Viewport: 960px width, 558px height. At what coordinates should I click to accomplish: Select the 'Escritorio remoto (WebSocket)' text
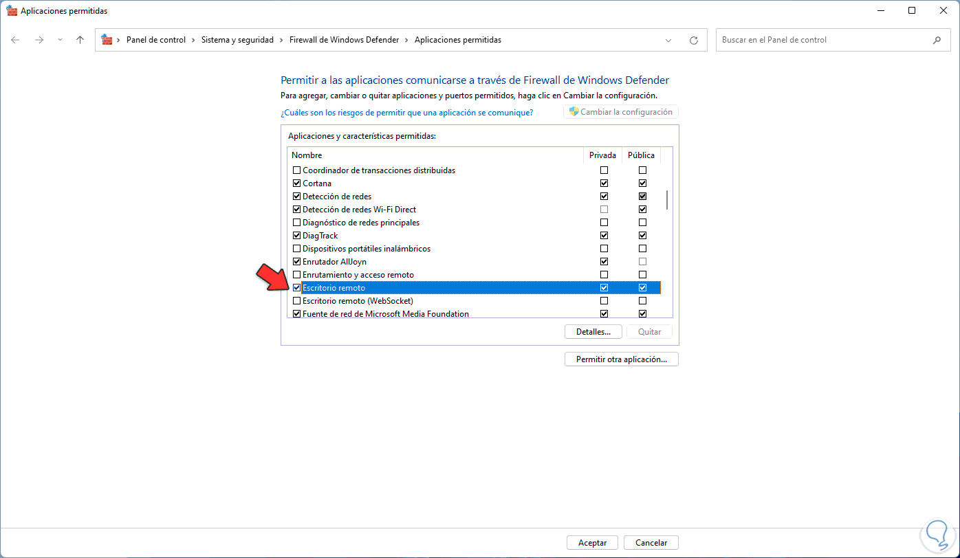(358, 301)
